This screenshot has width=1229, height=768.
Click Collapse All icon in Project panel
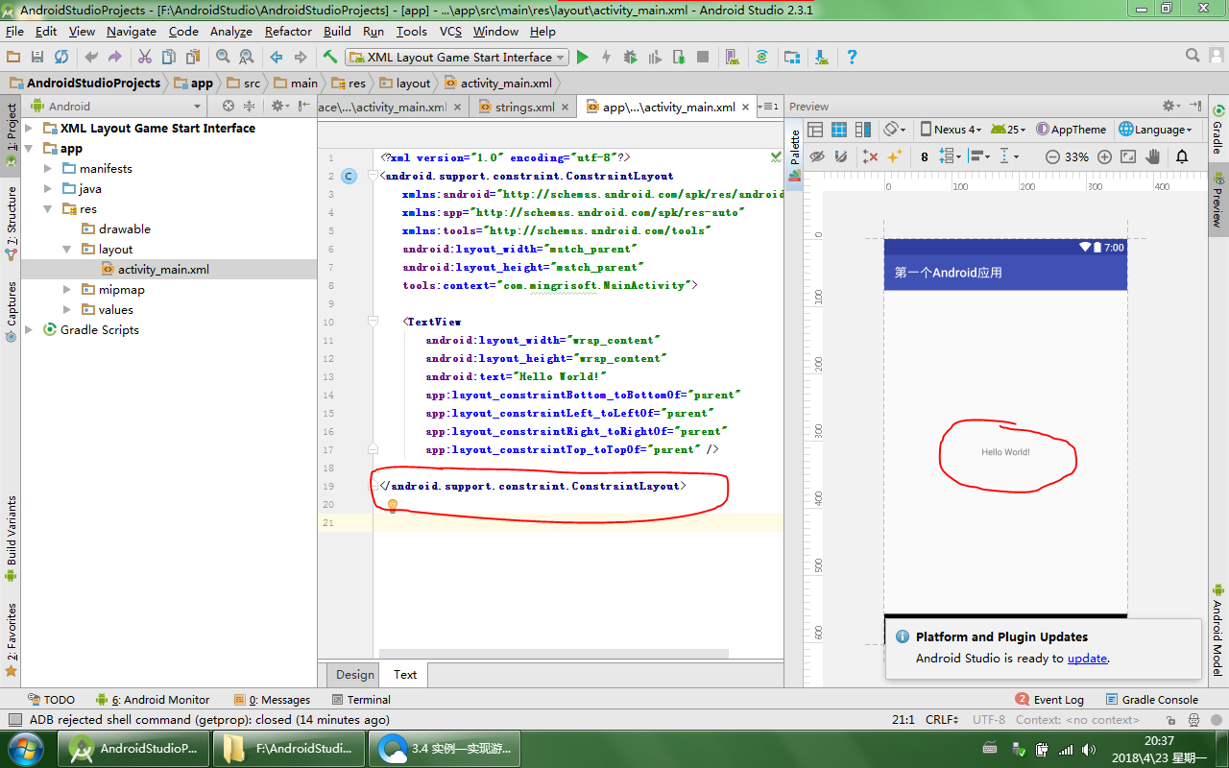(x=249, y=107)
